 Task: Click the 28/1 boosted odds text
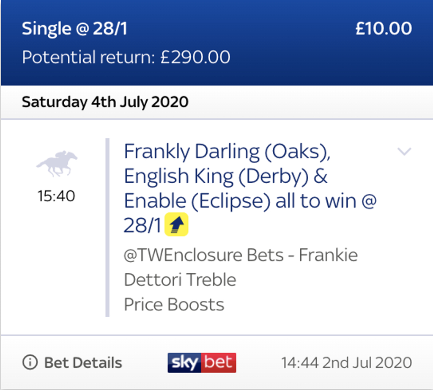coord(142,225)
